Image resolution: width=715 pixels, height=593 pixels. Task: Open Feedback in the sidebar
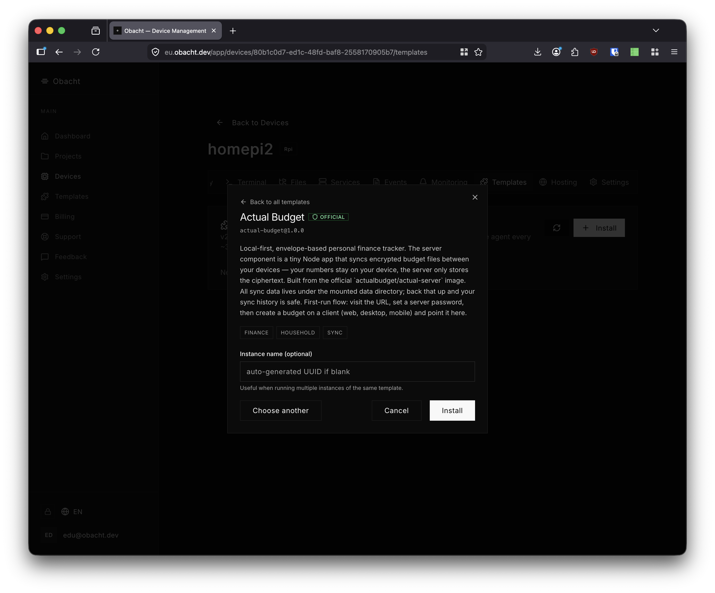64,257
